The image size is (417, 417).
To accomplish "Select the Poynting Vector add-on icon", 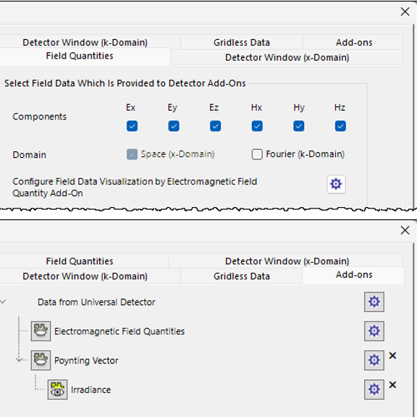I will 41,361.
